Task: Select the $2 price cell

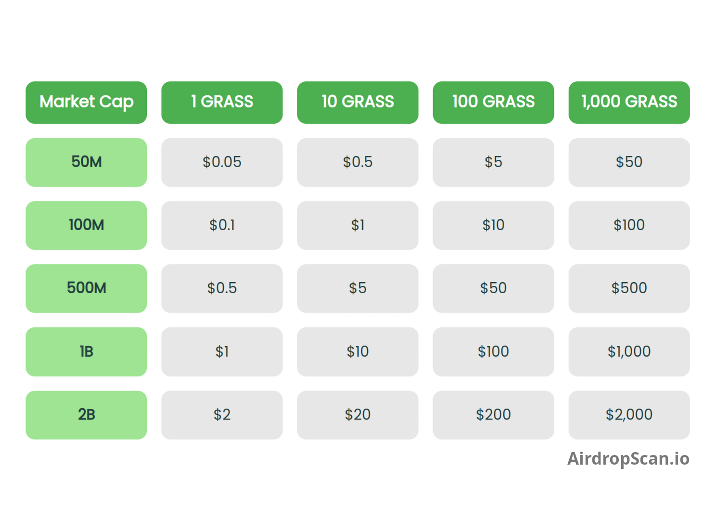Action: (222, 415)
